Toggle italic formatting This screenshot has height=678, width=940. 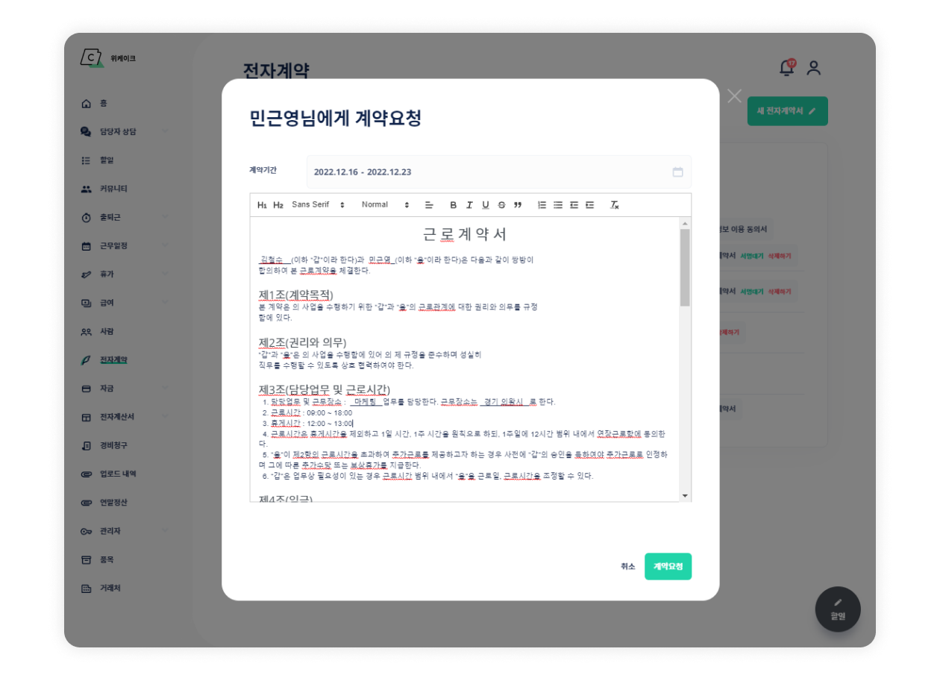click(469, 205)
